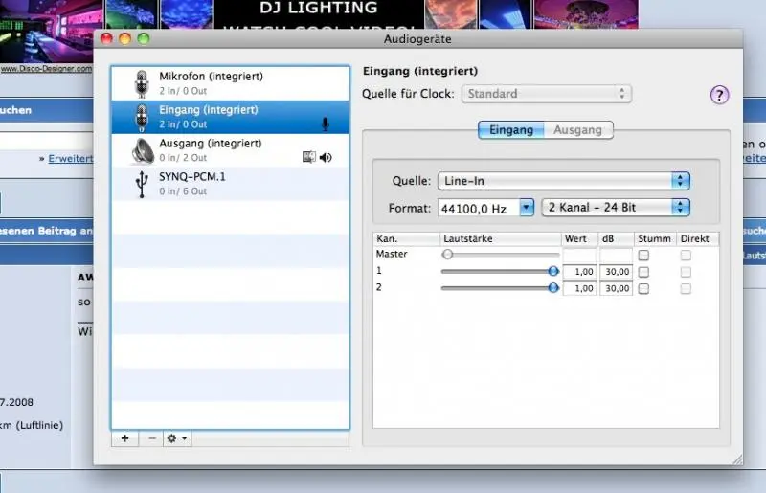766x493 pixels.
Task: Click the Ausgang (integriert) speaker icon
Action: pos(143,150)
